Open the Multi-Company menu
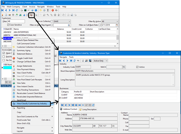The height and width of the screenshot is (134, 181). coord(13,6)
